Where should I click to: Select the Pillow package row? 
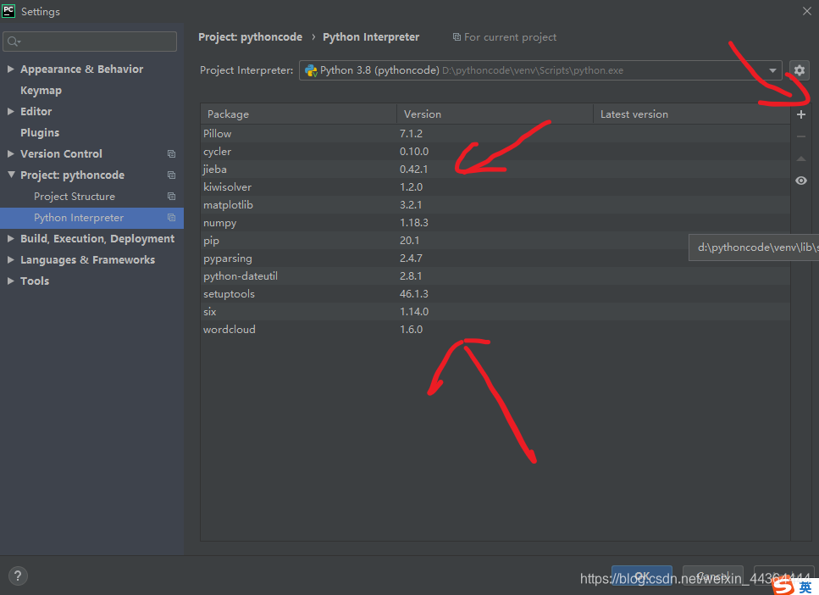tap(495, 133)
